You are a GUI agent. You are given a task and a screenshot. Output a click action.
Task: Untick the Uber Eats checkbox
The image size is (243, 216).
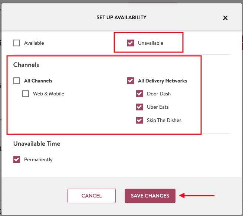pos(139,107)
